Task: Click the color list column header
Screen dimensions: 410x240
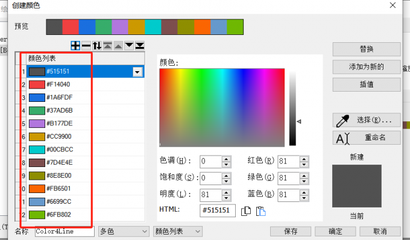Action: (85, 58)
